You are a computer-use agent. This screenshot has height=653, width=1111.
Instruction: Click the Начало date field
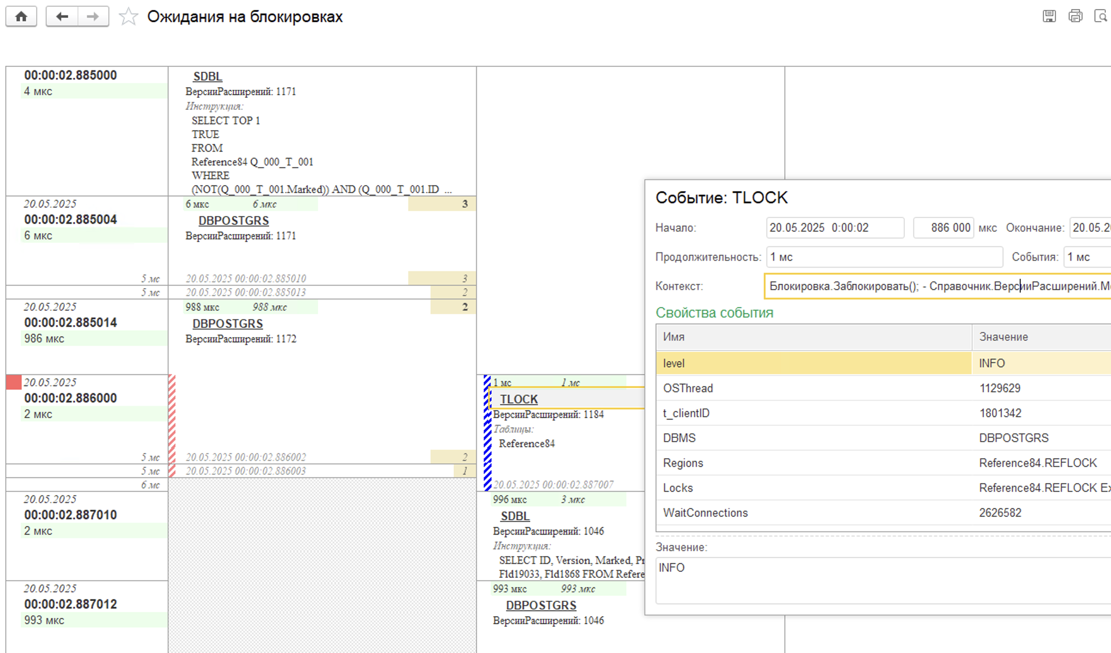click(x=835, y=228)
